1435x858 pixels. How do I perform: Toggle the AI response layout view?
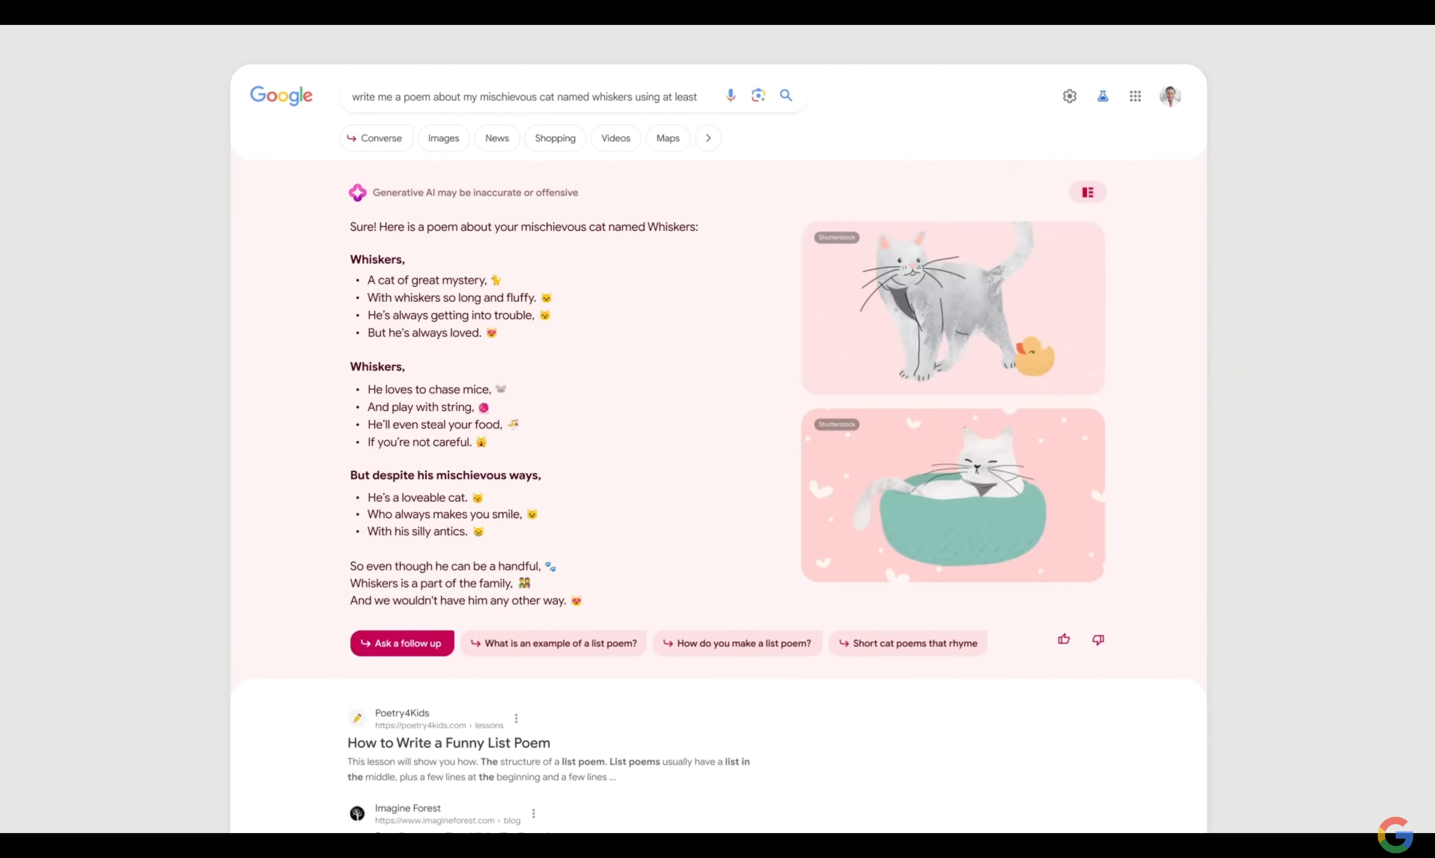click(1087, 193)
